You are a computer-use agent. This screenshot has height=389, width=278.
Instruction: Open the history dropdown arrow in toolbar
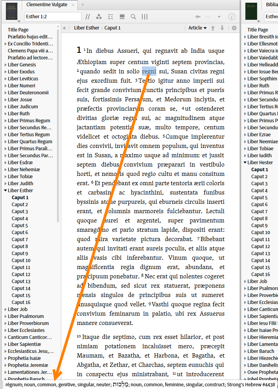[219, 17]
